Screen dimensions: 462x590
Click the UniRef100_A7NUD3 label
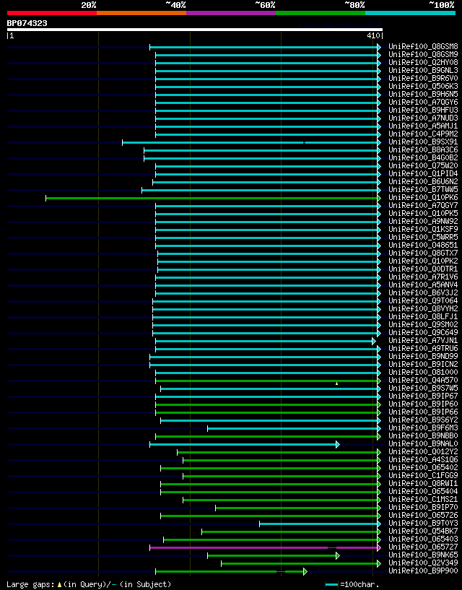click(x=423, y=118)
